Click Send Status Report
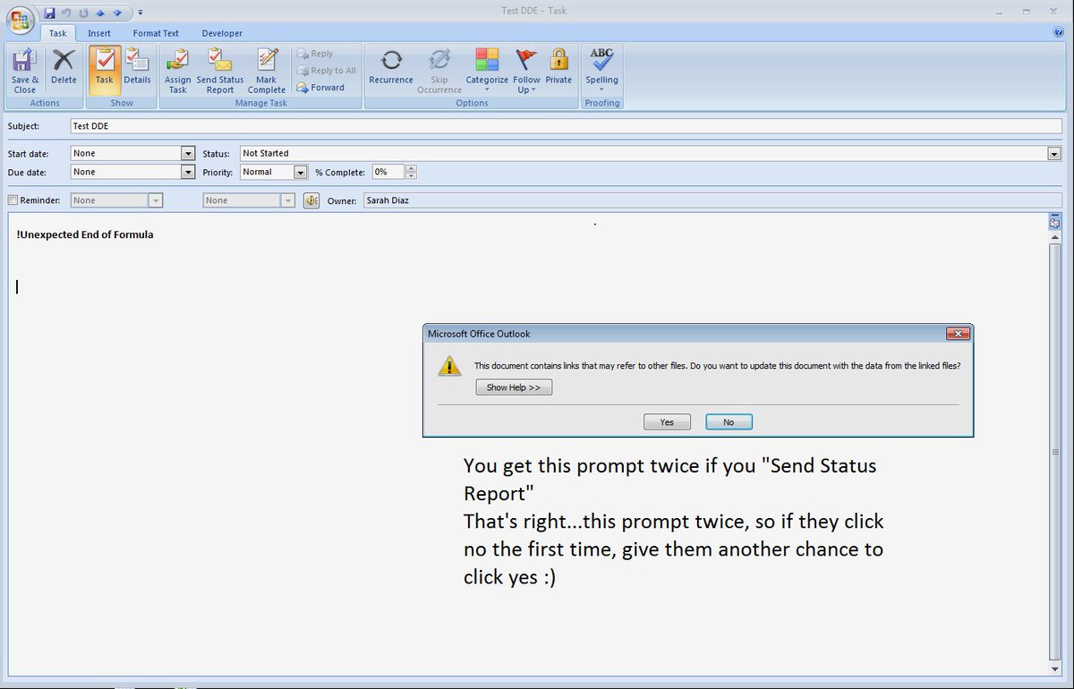This screenshot has width=1074, height=689. pos(220,71)
